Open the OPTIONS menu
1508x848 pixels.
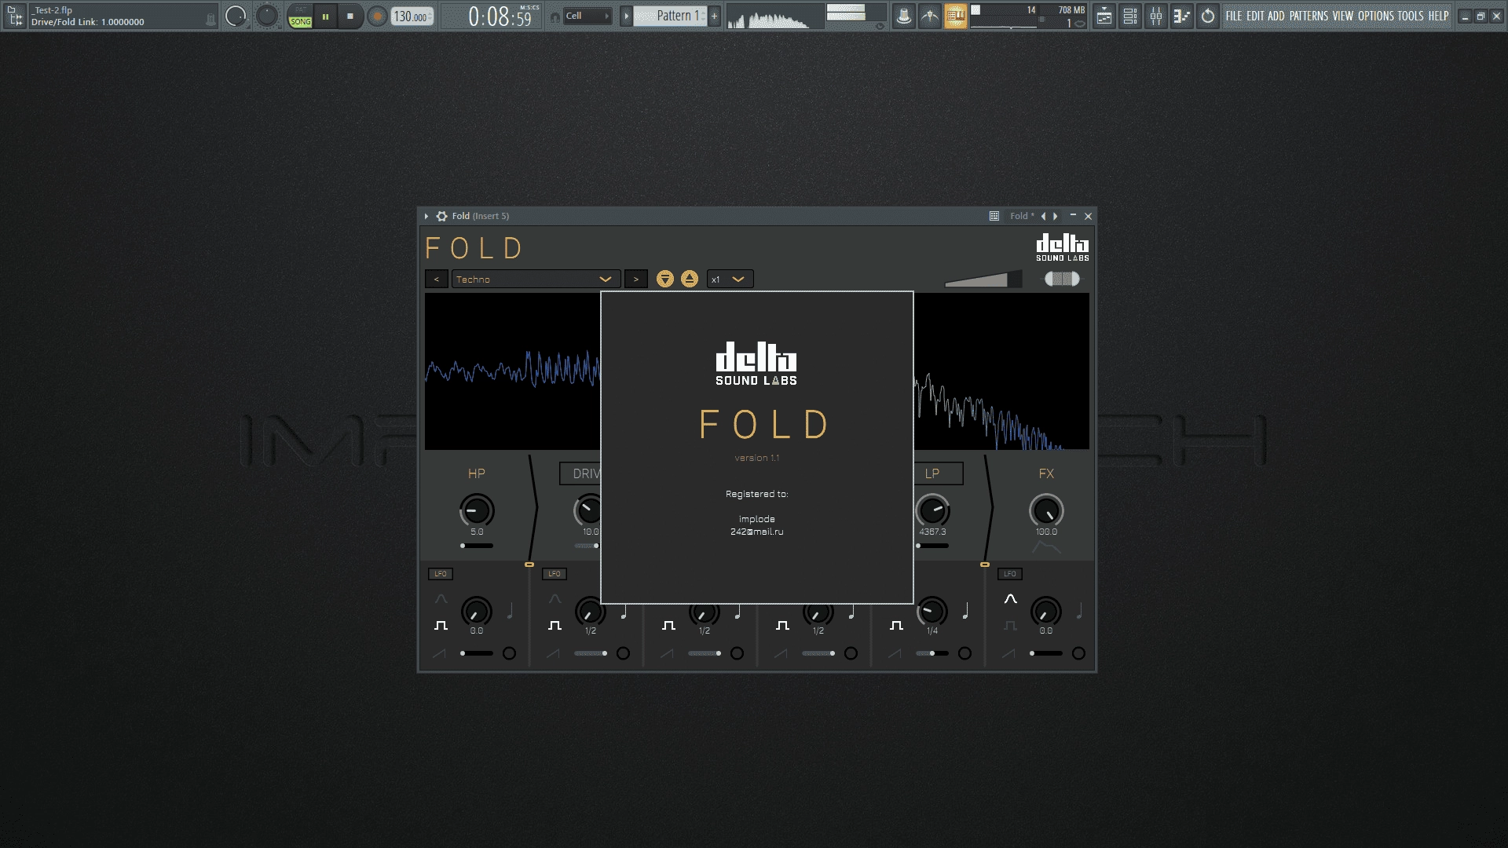1376,16
